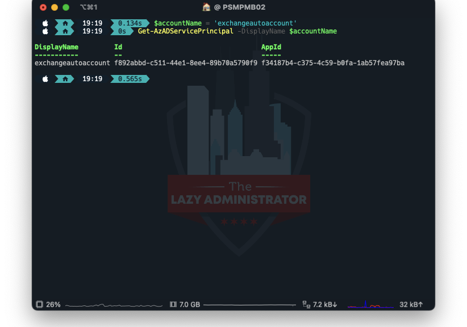Click the 0.565s execution time segment
This screenshot has height=327, width=467.
(x=130, y=79)
